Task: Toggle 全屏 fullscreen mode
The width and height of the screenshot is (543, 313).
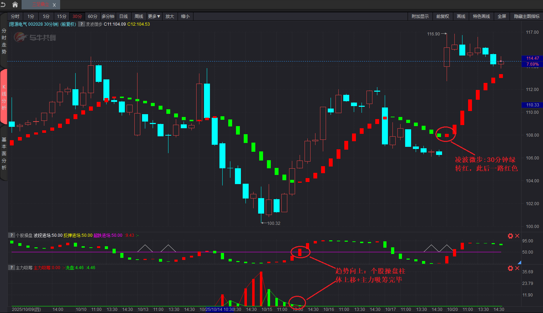Action: [502, 17]
